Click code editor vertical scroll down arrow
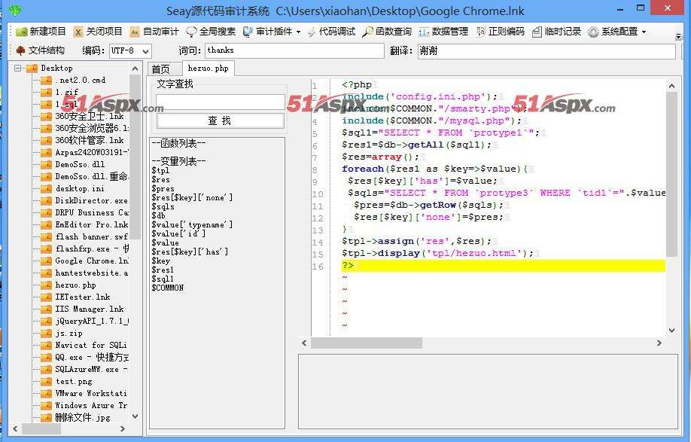Screen dimensions: 691x442 pyautogui.click(x=671, y=330)
